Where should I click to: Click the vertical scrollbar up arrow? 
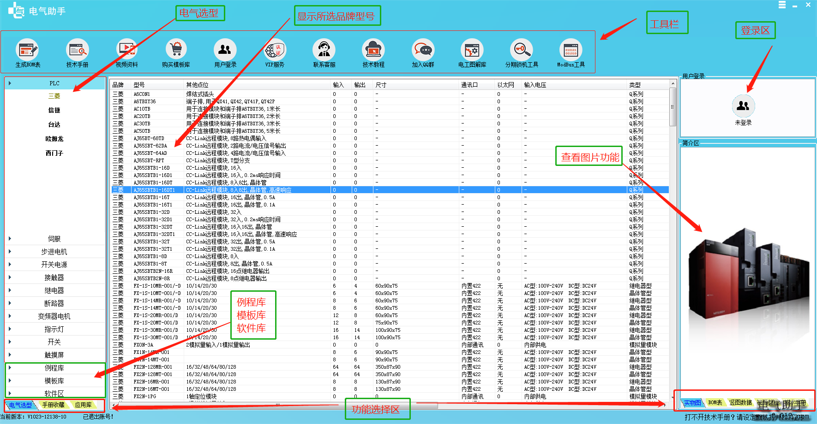pyautogui.click(x=673, y=83)
